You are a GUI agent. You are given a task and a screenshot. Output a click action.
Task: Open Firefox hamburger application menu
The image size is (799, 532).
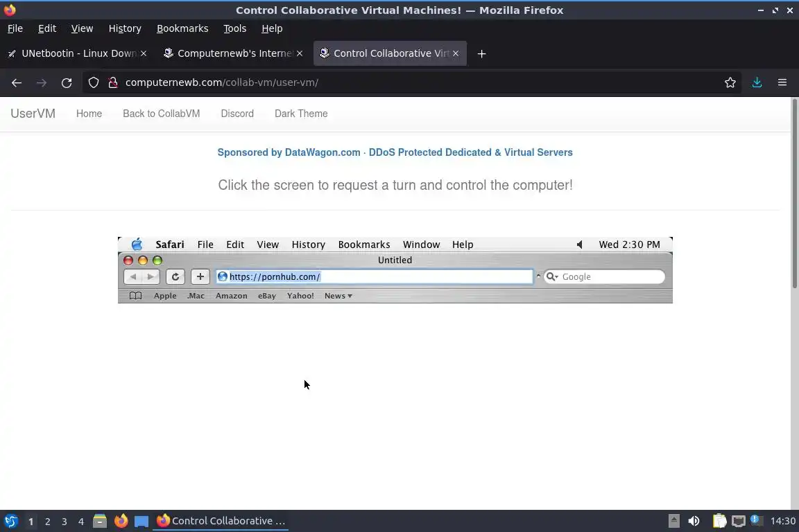[x=782, y=82]
